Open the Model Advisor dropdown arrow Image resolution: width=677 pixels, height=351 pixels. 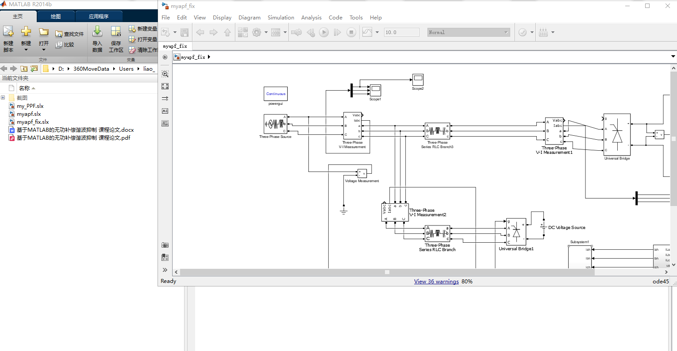532,32
